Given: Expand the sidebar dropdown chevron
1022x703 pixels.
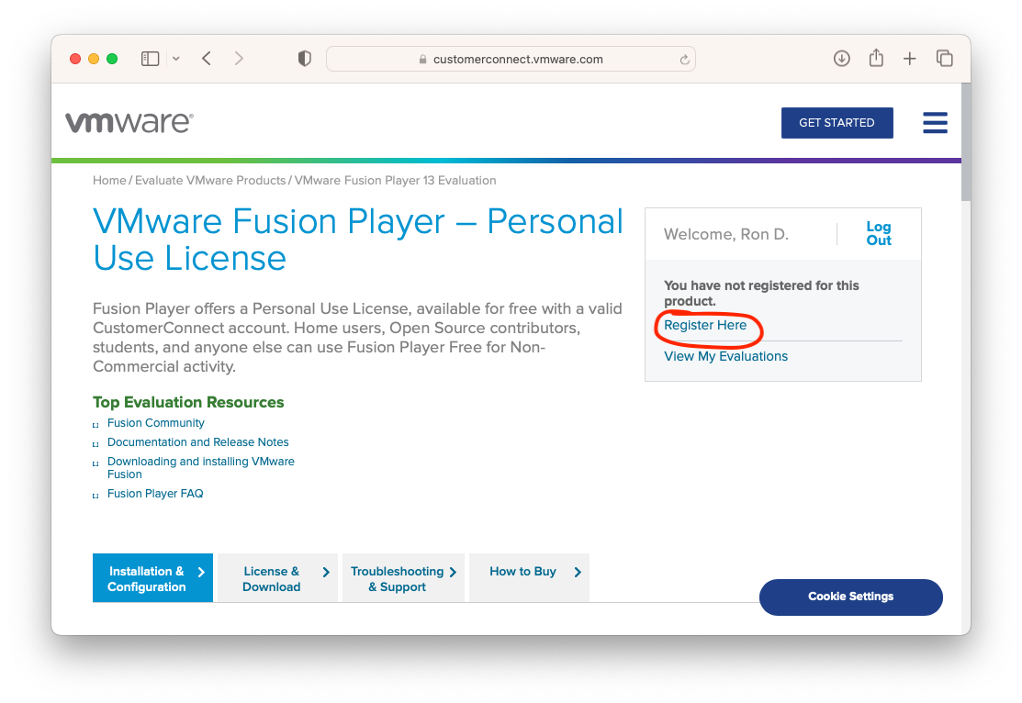Looking at the screenshot, I should pyautogui.click(x=175, y=59).
